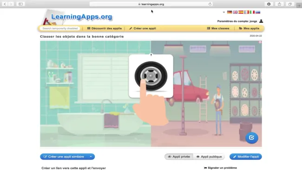Open the language dropdown arrow beside flags
Image resolution: width=302 pixels, height=170 pixels.
(224, 13)
